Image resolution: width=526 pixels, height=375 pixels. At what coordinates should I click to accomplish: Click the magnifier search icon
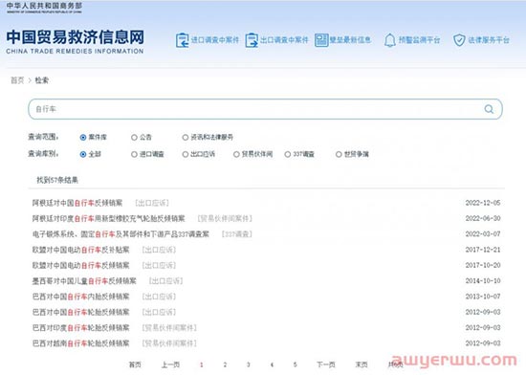pyautogui.click(x=489, y=109)
